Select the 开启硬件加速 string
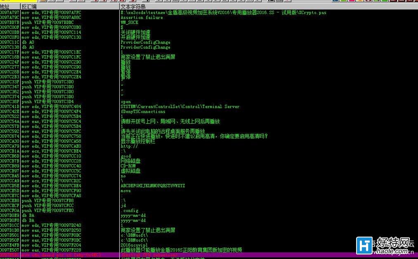The width and height of the screenshot is (418, 259). pyautogui.click(x=135, y=37)
